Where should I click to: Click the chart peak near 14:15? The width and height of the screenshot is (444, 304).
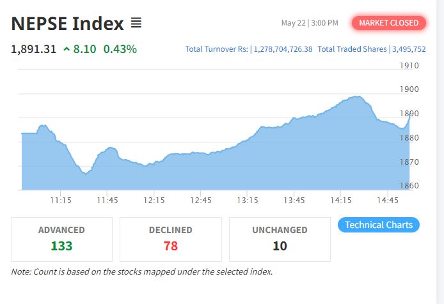pos(357,96)
